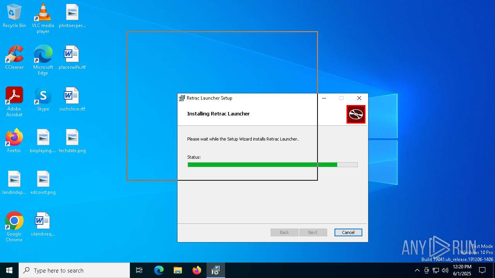This screenshot has height=278, width=495.
Task: Open network status tray icon
Action: point(436,270)
